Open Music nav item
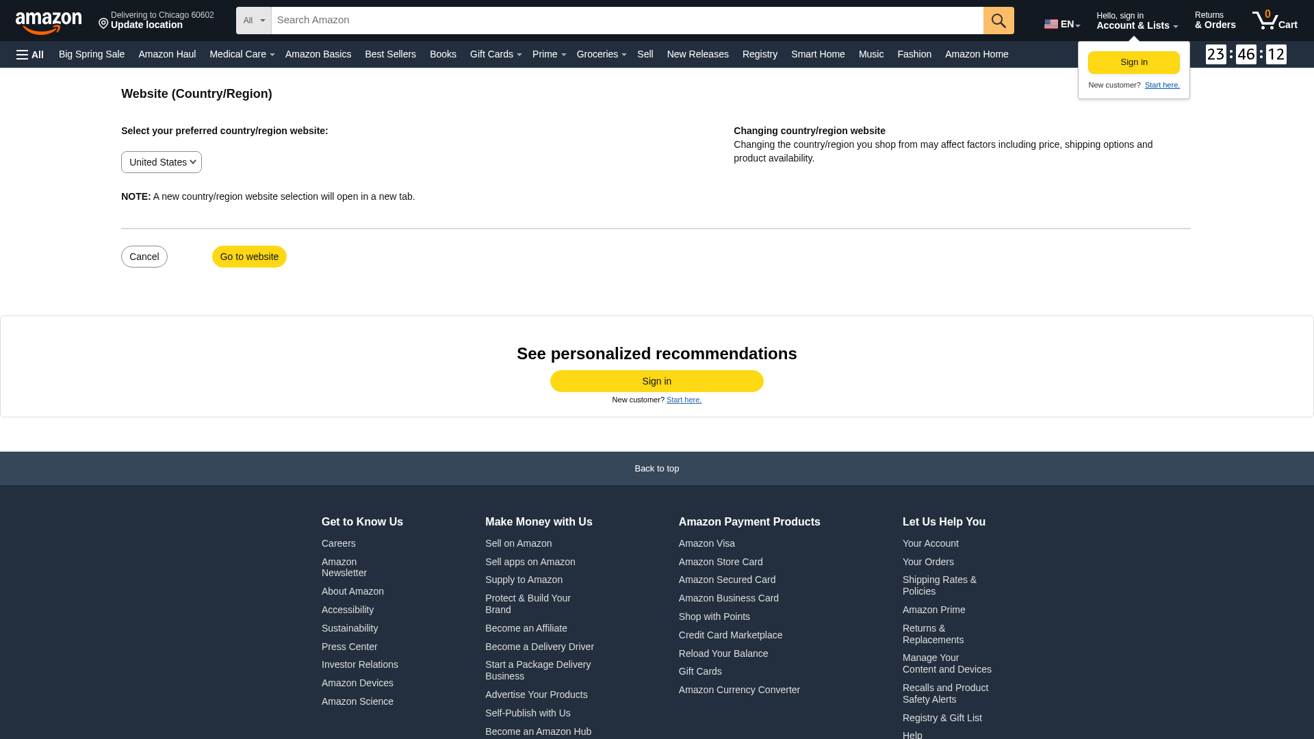Screen dimensions: 1314x739 point(871,54)
